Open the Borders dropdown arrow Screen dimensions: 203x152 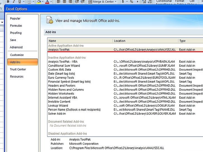(x=33, y=2)
